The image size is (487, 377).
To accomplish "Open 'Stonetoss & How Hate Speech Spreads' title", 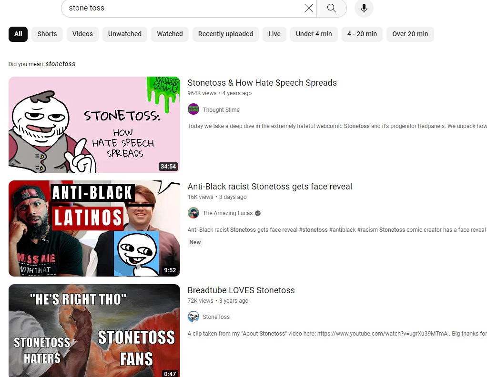I will coord(262,83).
